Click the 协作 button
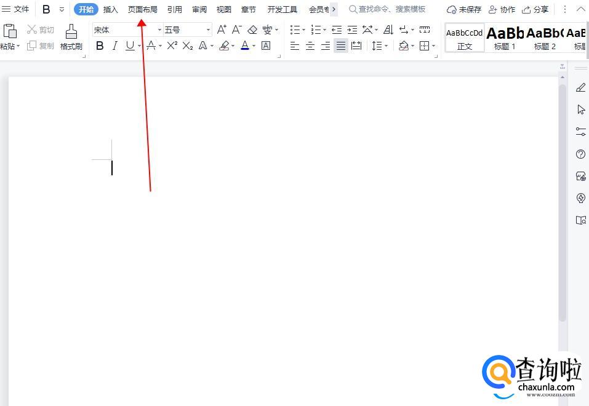This screenshot has height=406, width=589. pos(502,9)
